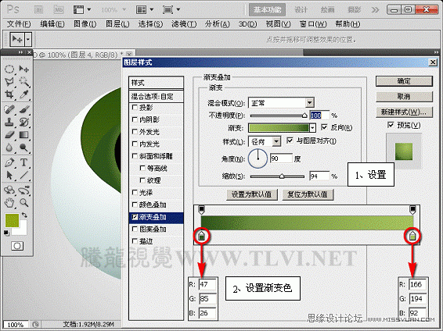
Task: Uncheck 与图层对齐 align with layer
Action: (x=290, y=141)
